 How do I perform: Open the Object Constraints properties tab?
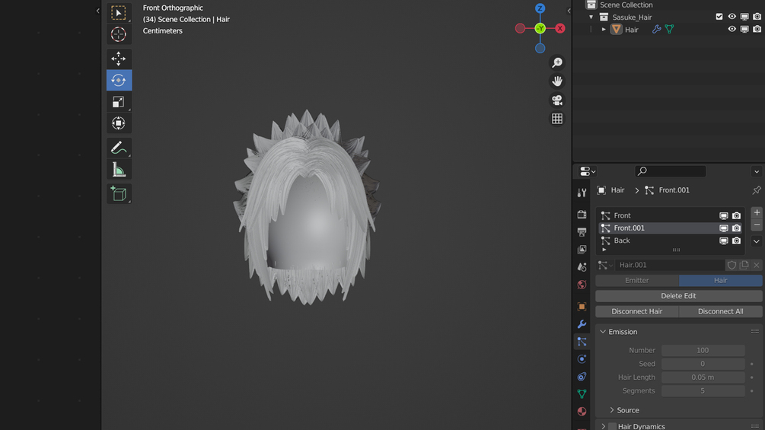click(582, 377)
